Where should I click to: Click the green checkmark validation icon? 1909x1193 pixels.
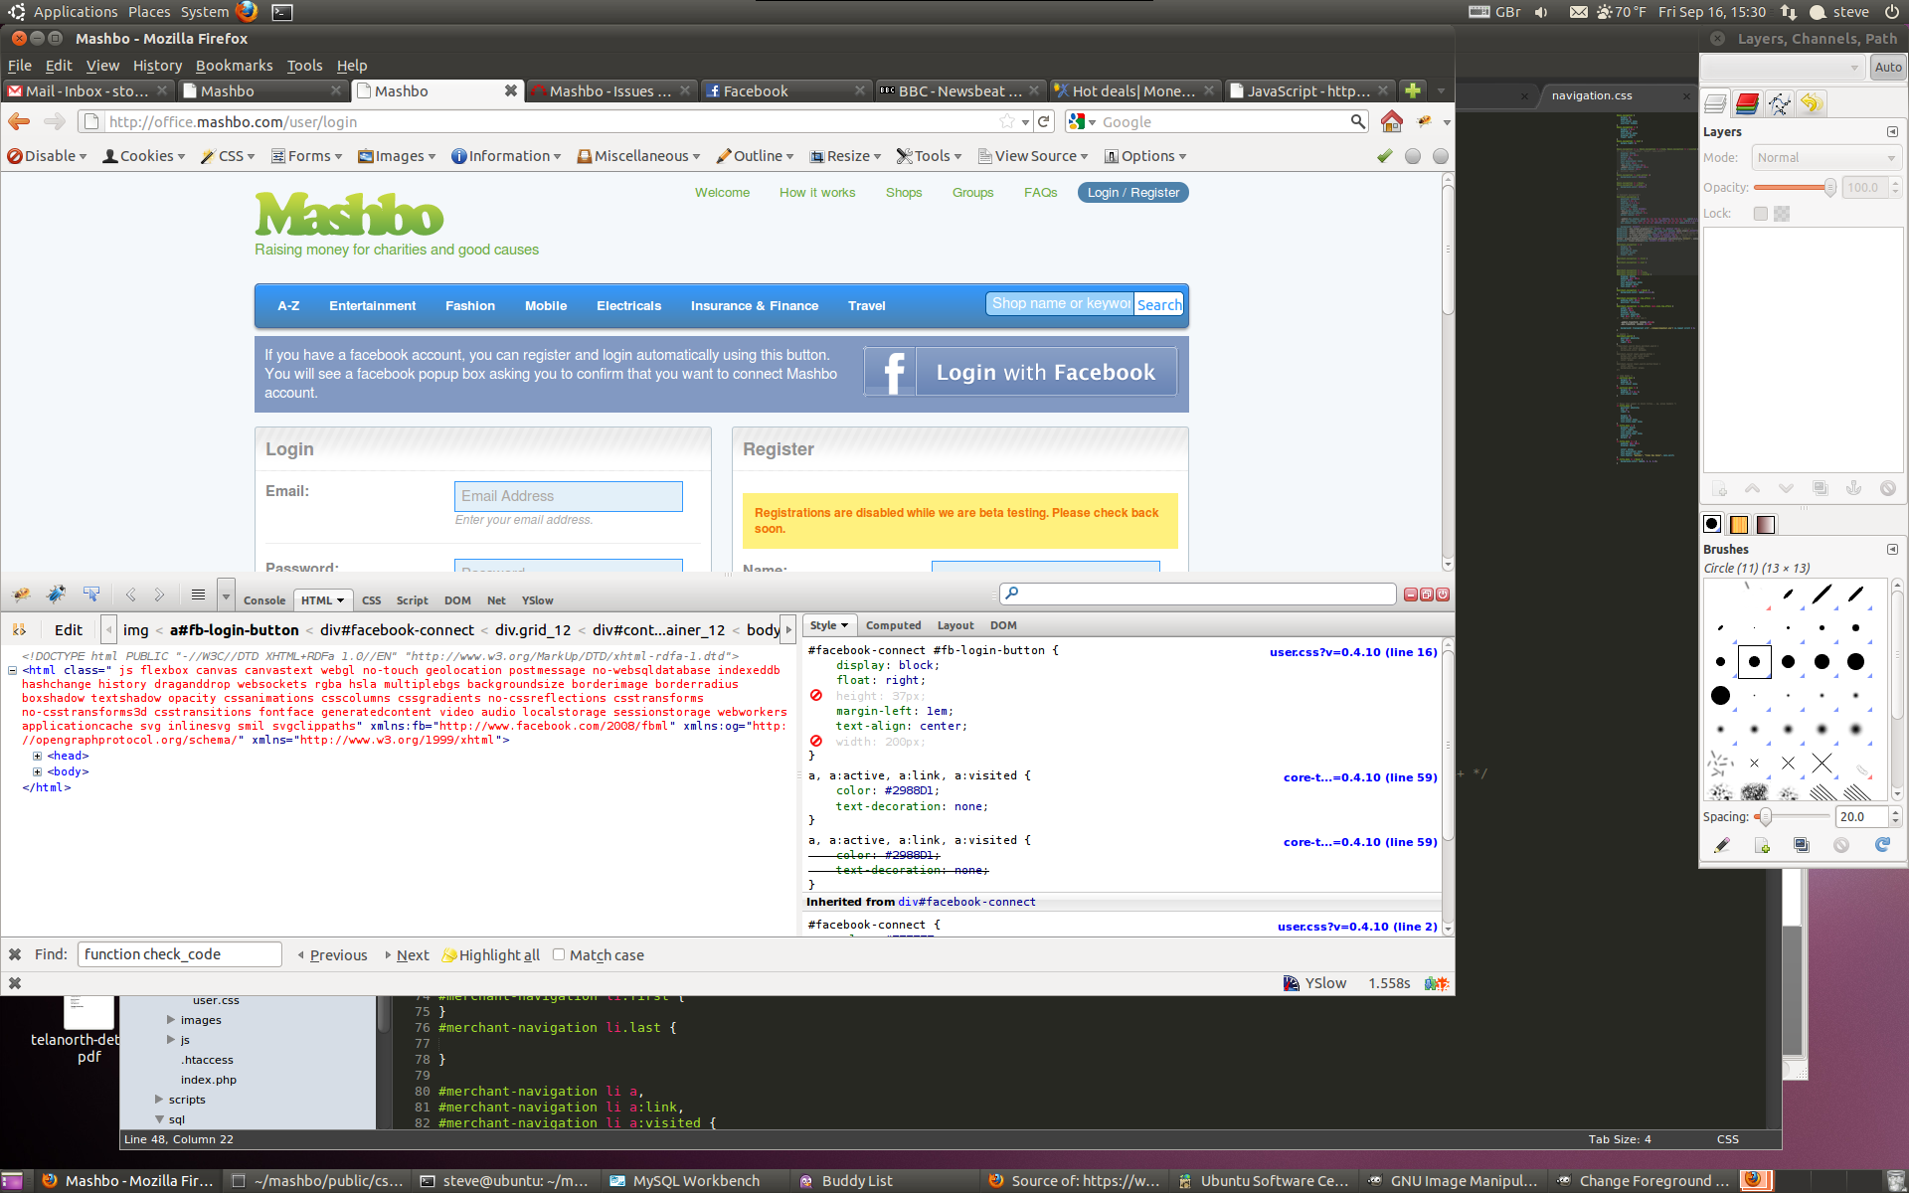[x=1384, y=156]
